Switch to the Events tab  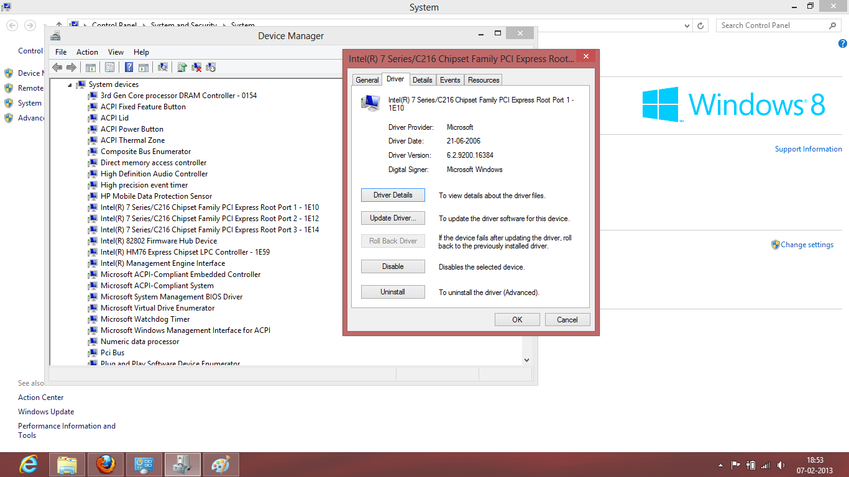tap(450, 80)
